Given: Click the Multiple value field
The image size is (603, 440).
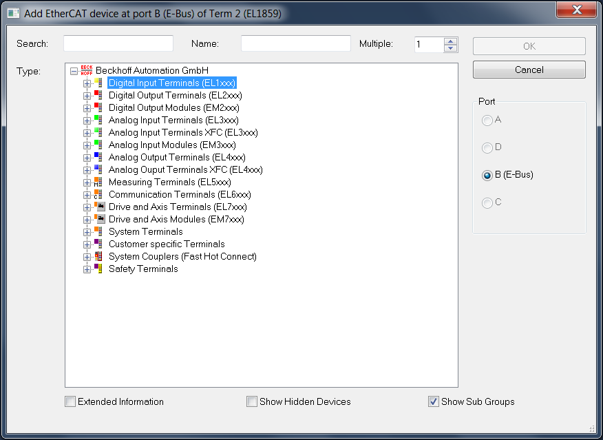Looking at the screenshot, I should 429,45.
